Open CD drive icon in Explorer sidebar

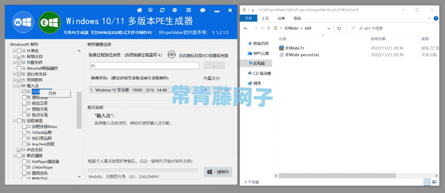click(x=250, y=73)
